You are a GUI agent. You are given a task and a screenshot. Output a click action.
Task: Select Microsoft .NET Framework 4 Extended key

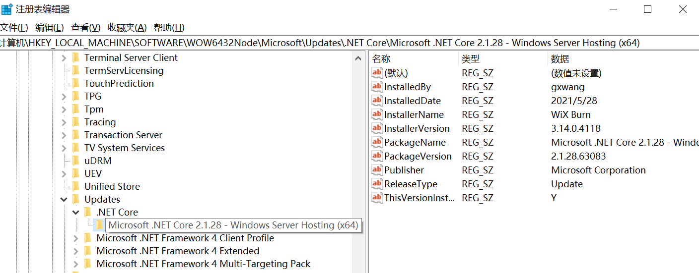coord(178,251)
